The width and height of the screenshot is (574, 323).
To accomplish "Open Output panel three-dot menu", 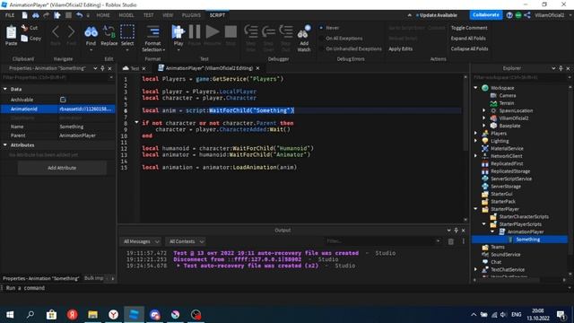I will [x=464, y=241].
